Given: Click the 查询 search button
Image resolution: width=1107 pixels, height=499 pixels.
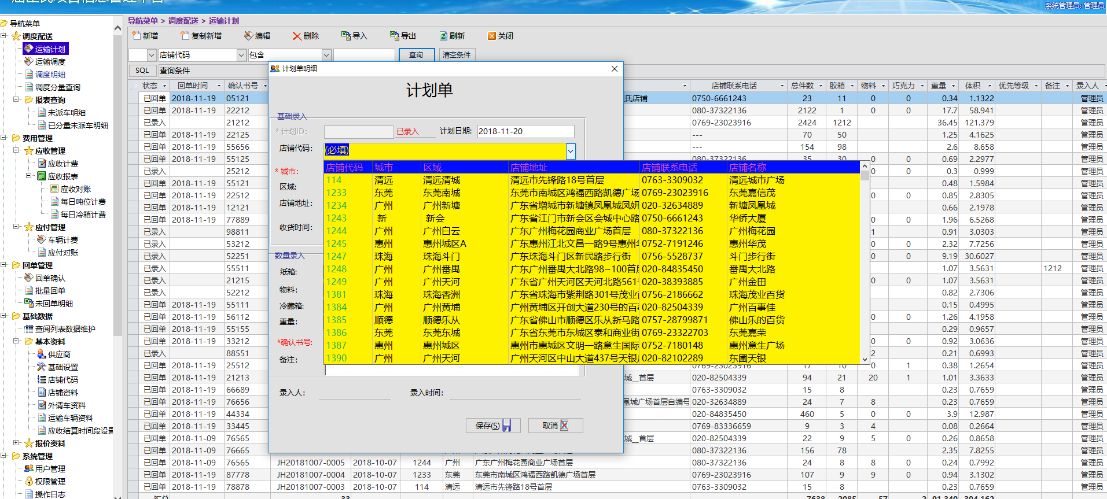Looking at the screenshot, I should pos(416,55).
